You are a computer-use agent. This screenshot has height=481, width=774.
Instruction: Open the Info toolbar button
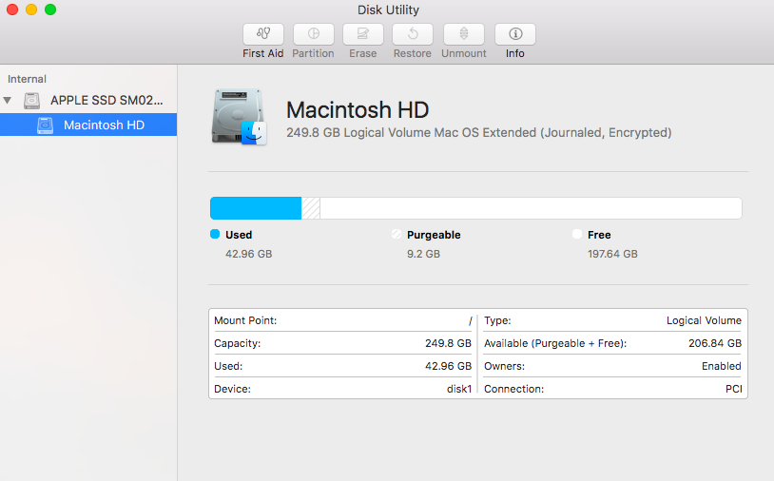(x=514, y=34)
